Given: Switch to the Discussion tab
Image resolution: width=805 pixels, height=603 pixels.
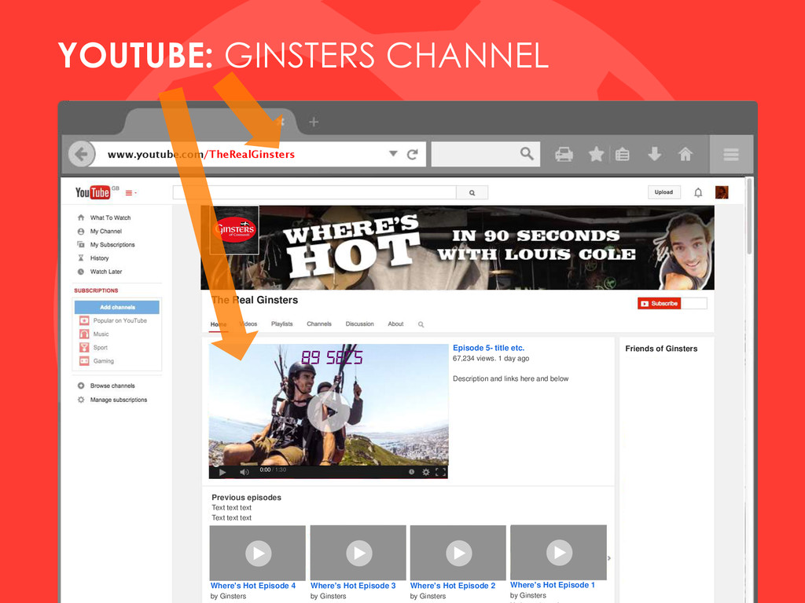Looking at the screenshot, I should point(359,324).
